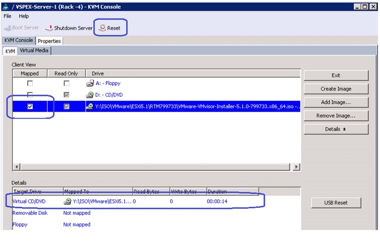This screenshot has height=246, width=380.
Task: Click the Write Bytes column header
Action: click(x=188, y=191)
